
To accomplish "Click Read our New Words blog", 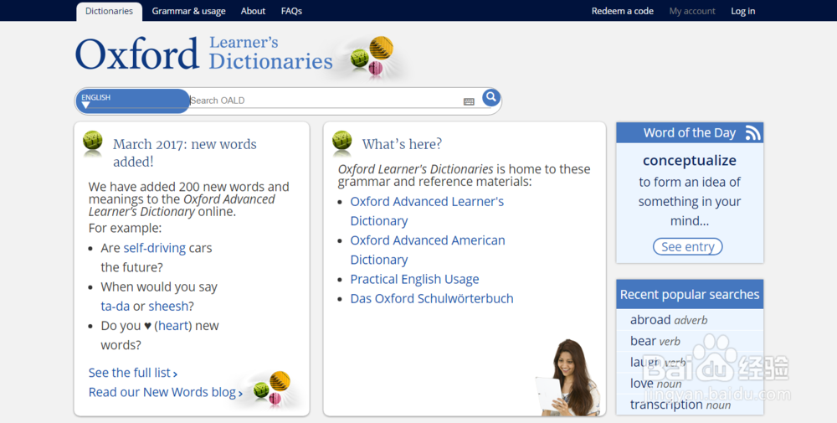I will [166, 392].
